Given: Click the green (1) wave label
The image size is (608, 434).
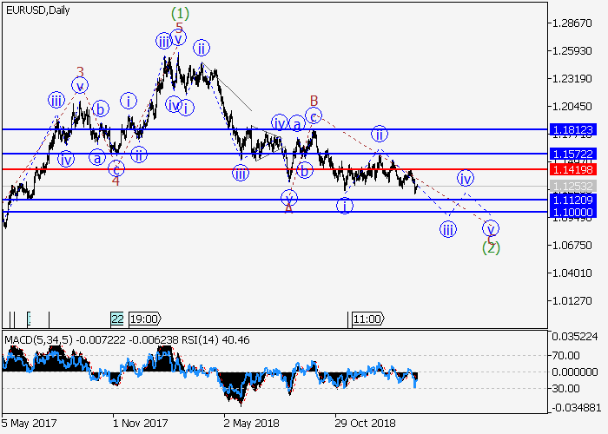Looking at the screenshot, I should point(180,13).
